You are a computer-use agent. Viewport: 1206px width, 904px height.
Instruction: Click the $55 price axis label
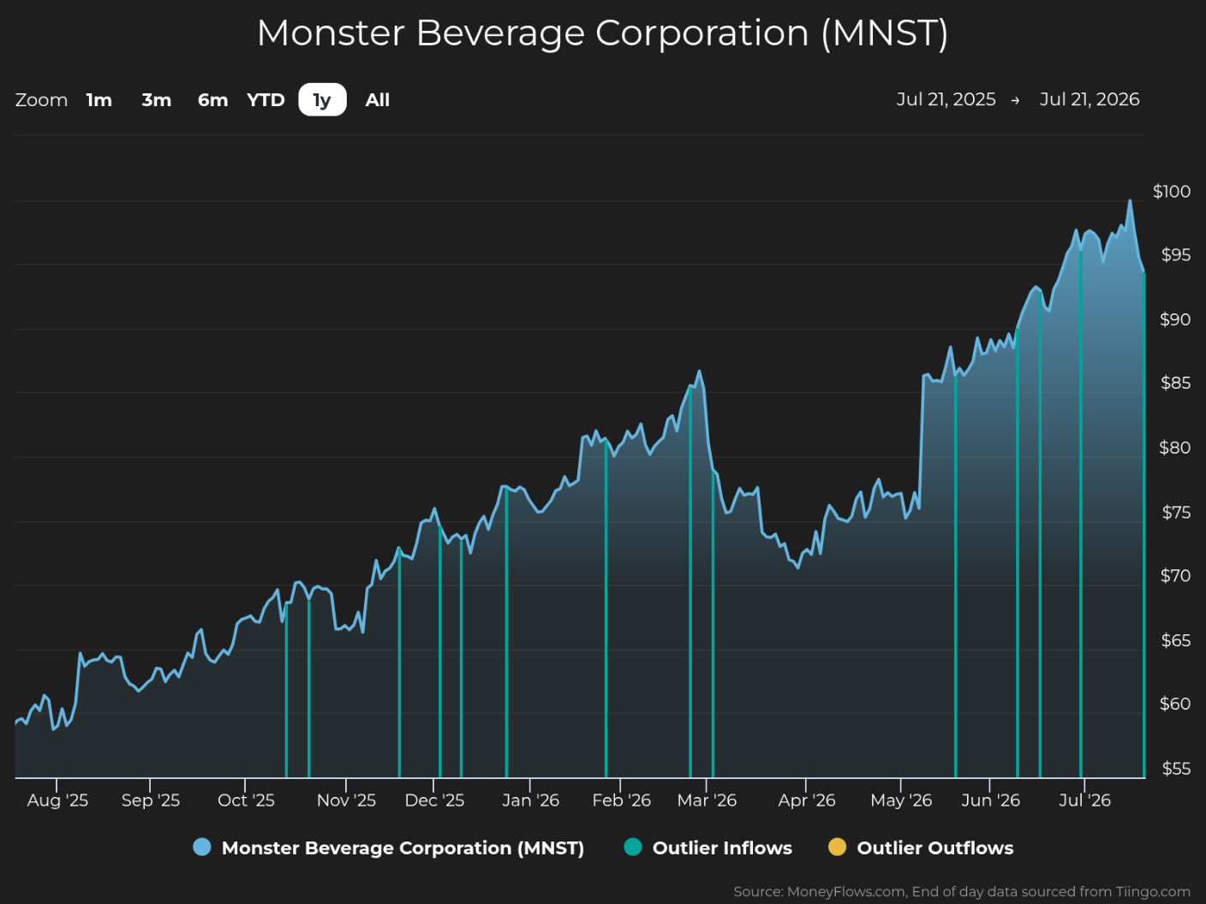click(x=1175, y=768)
